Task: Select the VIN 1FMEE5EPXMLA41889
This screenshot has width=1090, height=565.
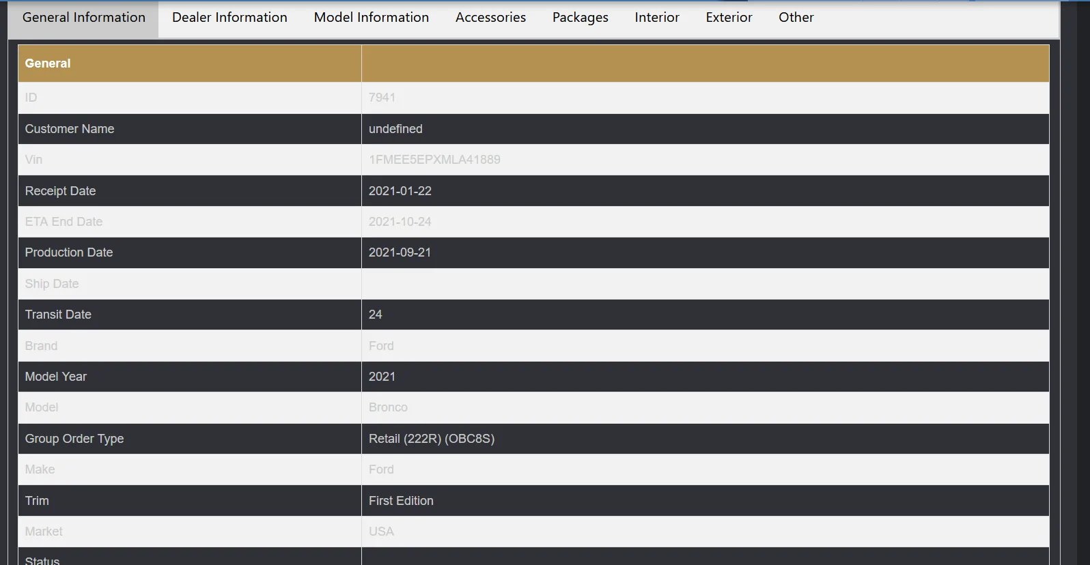Action: 434,160
